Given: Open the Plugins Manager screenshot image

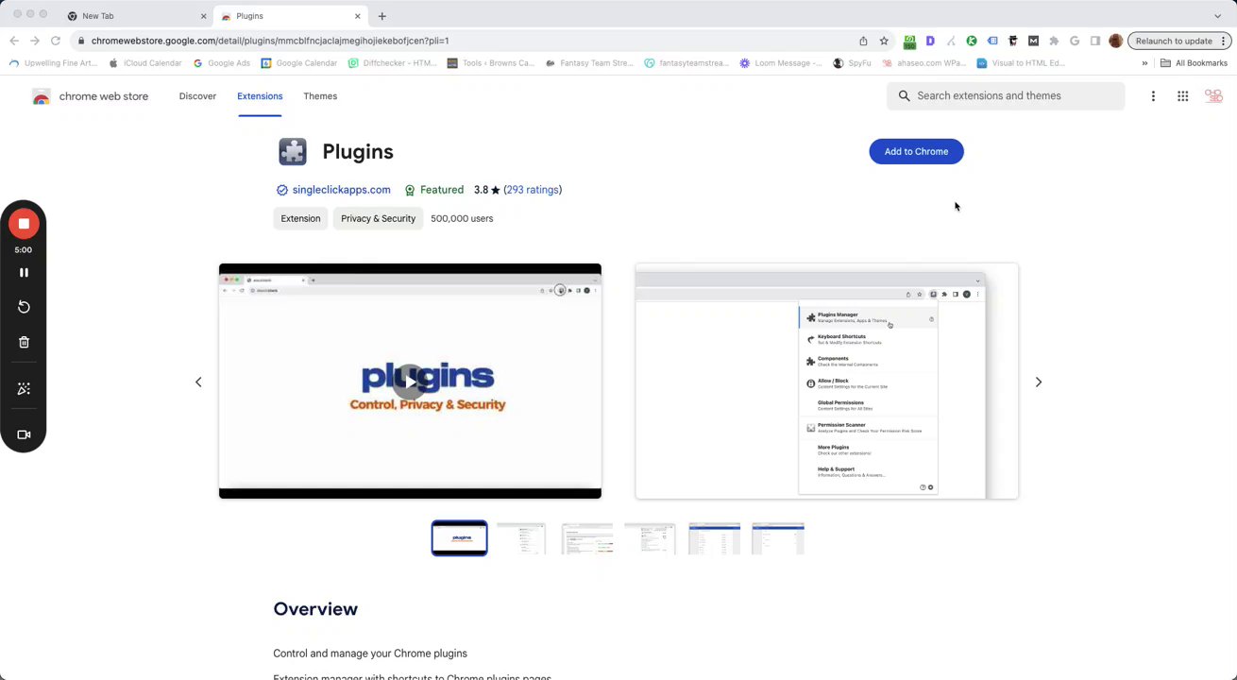Looking at the screenshot, I should click(x=826, y=381).
